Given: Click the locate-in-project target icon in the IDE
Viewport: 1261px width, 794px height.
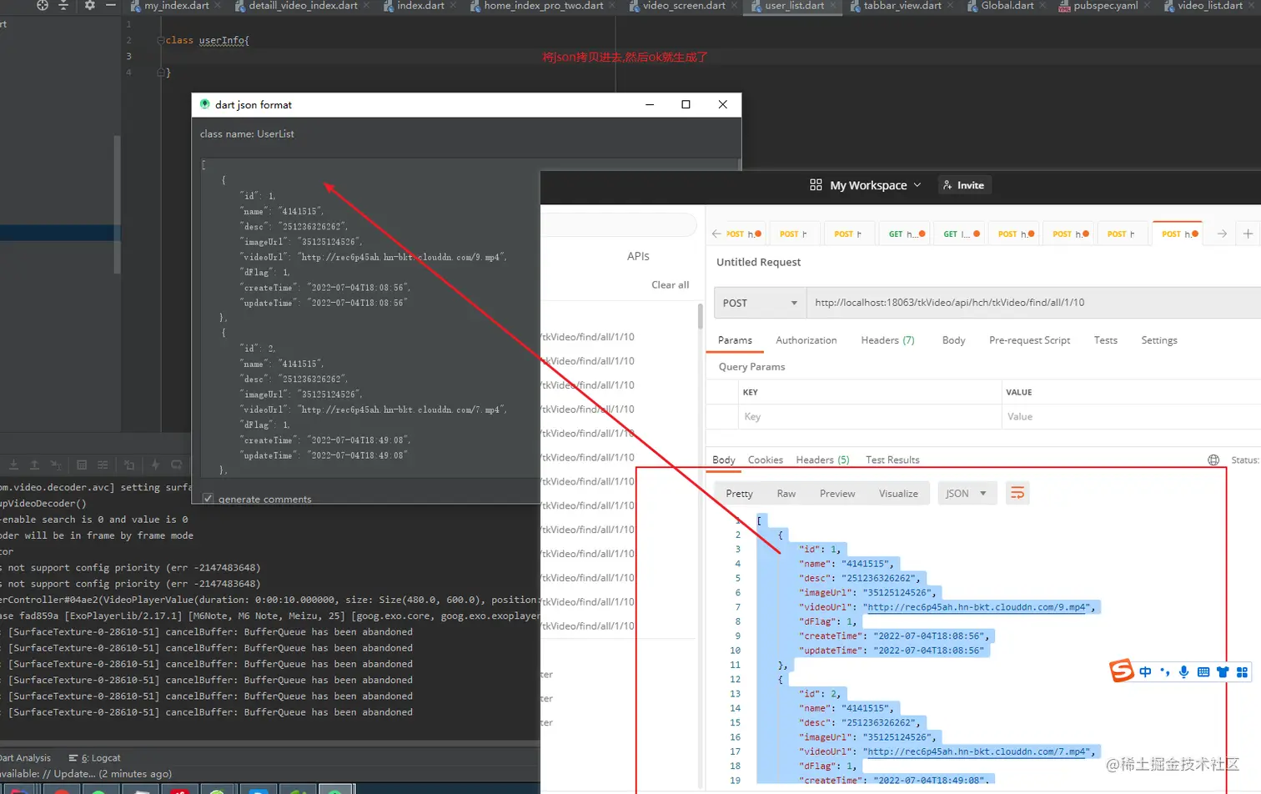Looking at the screenshot, I should point(43,5).
